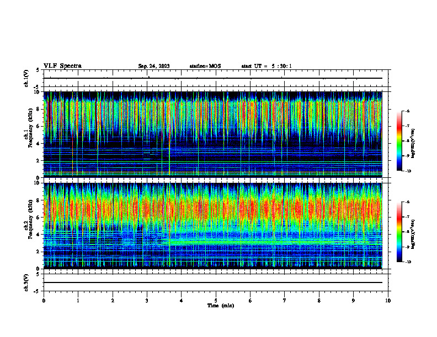Click time axis tick label "1"
Image resolution: width=437 pixels, height=337 pixels.
pyautogui.click(x=78, y=301)
